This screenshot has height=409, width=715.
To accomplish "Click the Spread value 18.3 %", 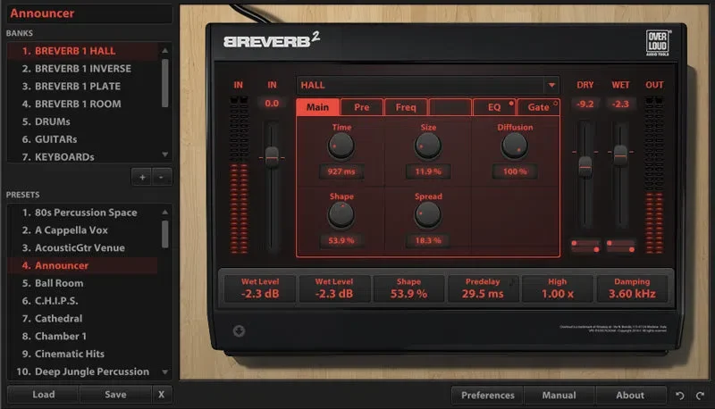I will point(428,240).
